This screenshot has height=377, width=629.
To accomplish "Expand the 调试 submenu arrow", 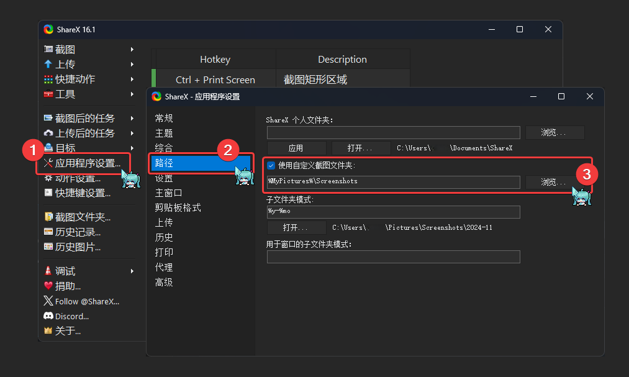I will coord(132,271).
